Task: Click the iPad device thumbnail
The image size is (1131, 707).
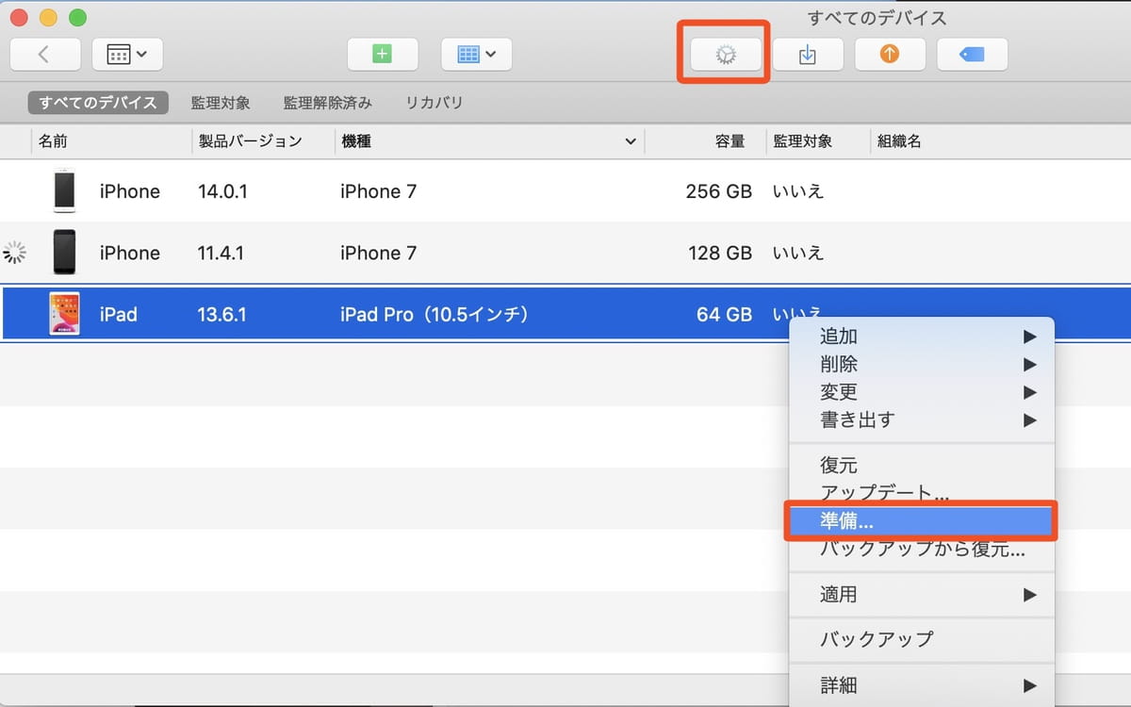Action: (64, 314)
